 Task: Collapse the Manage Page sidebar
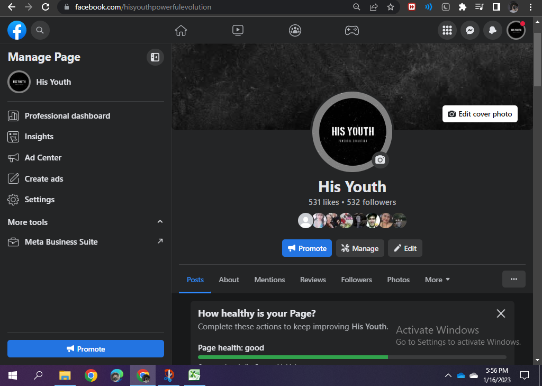155,57
